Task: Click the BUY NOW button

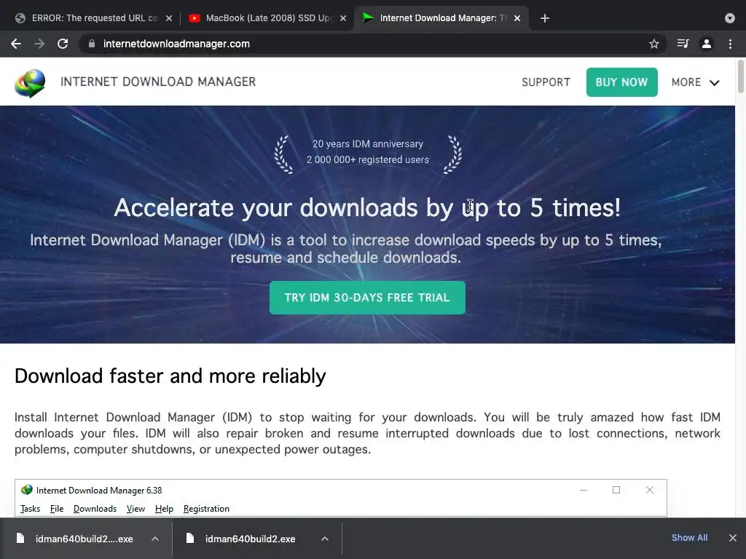Action: point(622,82)
